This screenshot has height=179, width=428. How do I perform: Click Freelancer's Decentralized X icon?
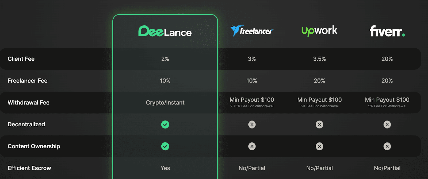point(252,124)
